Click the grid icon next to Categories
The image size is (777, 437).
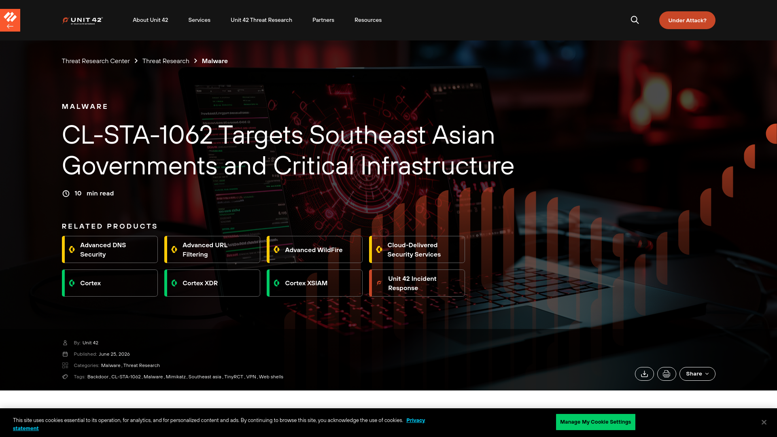(65, 365)
